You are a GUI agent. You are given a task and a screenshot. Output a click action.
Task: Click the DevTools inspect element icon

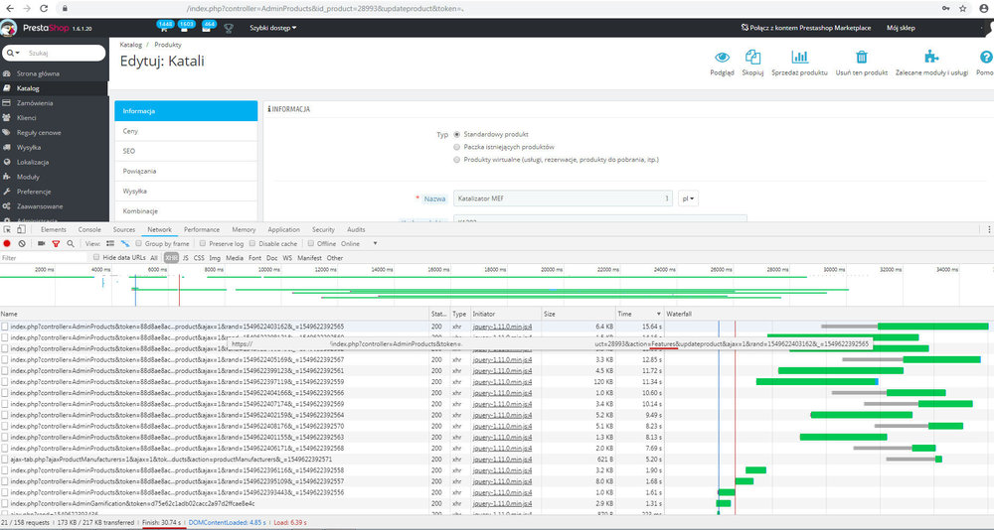pyautogui.click(x=8, y=229)
